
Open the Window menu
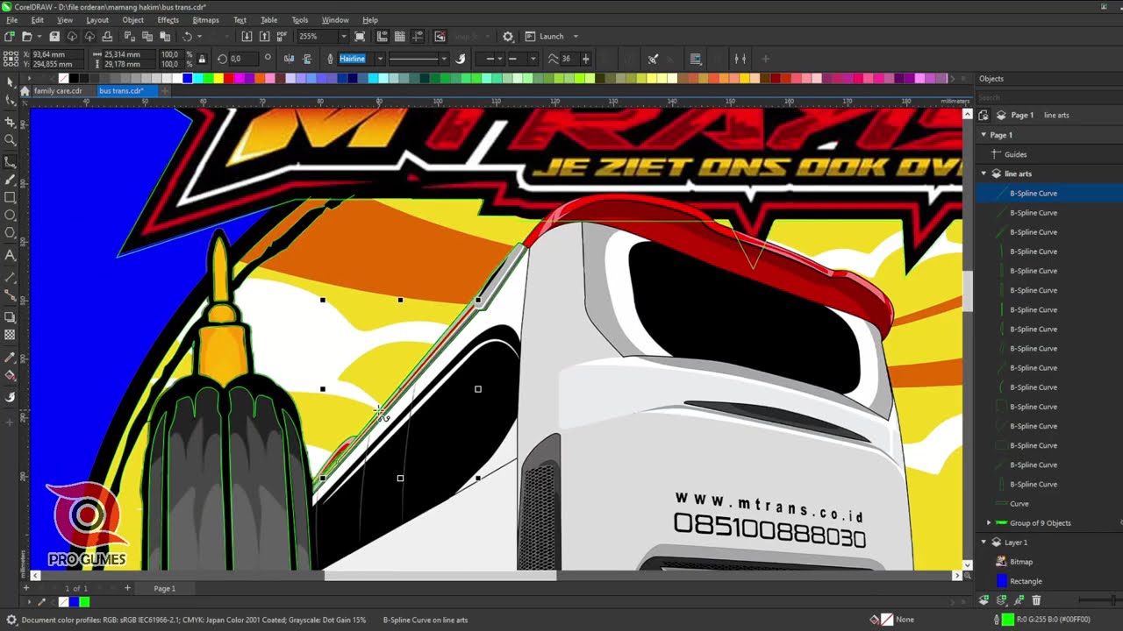click(335, 20)
